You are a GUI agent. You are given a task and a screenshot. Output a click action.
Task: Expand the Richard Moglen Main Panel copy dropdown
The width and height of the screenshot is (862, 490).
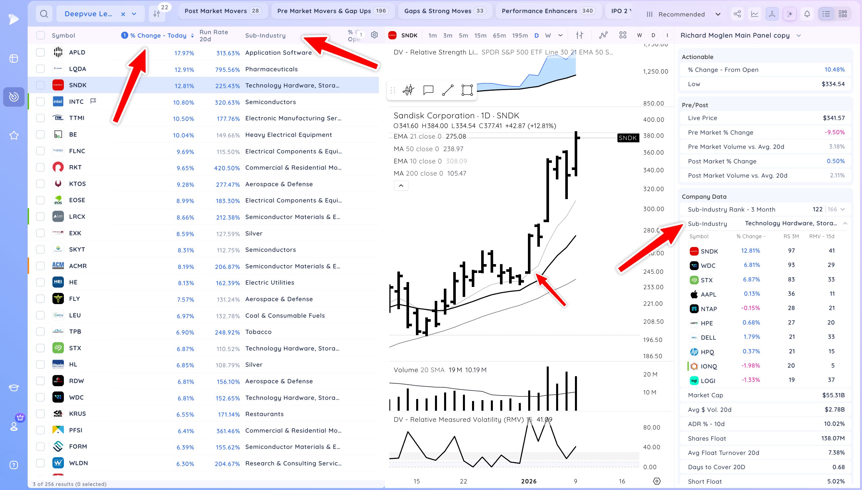(x=799, y=35)
